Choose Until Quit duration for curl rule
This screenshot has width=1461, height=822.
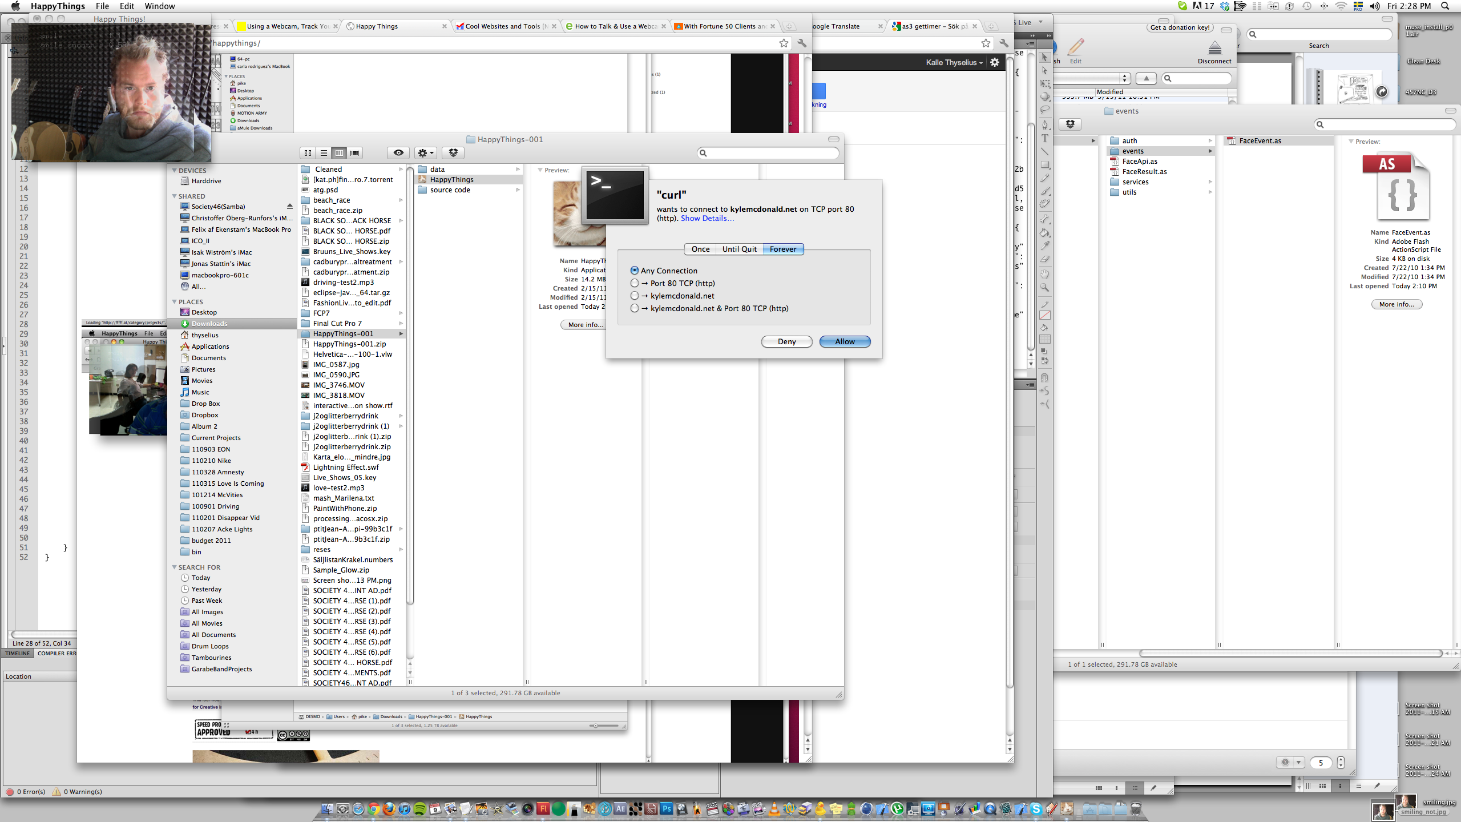pyautogui.click(x=739, y=249)
